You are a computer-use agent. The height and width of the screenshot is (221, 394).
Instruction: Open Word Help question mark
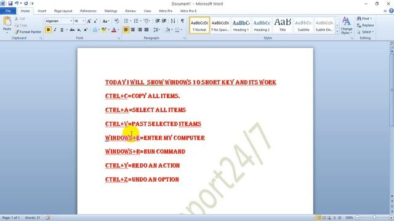(392, 11)
